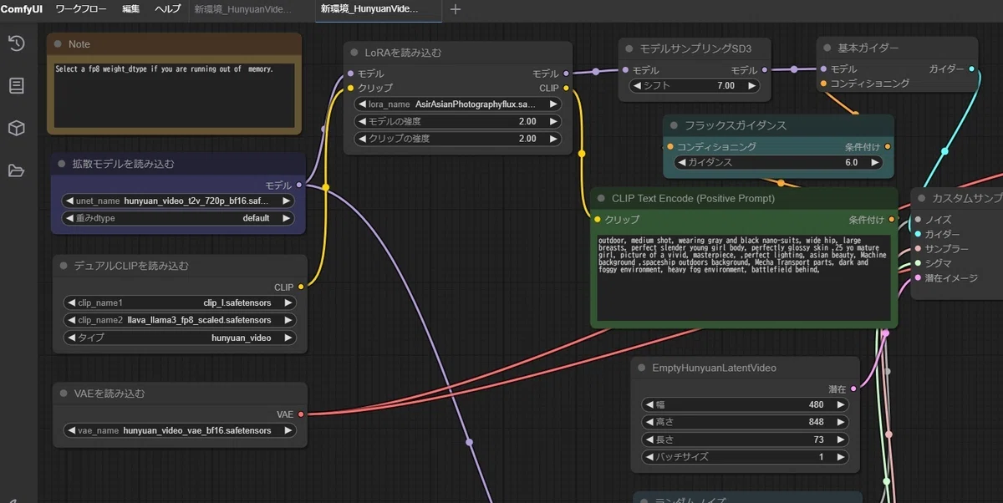Collapse the LoRAを読み込む node
This screenshot has width=1003, height=503.
(x=354, y=52)
